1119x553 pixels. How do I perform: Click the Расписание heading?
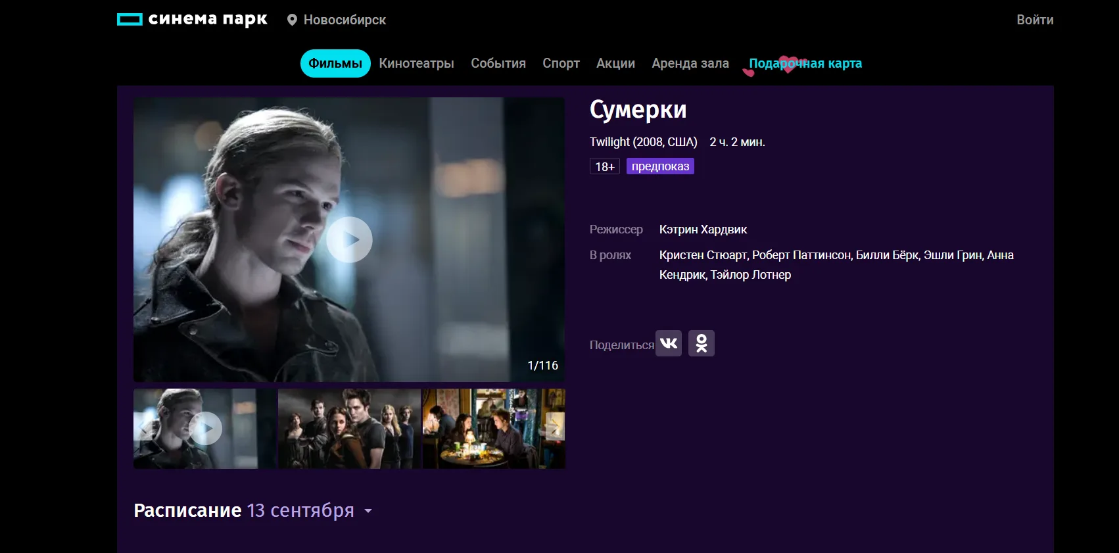coord(187,510)
